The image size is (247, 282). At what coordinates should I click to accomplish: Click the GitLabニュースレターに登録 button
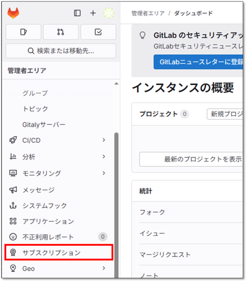pos(198,62)
